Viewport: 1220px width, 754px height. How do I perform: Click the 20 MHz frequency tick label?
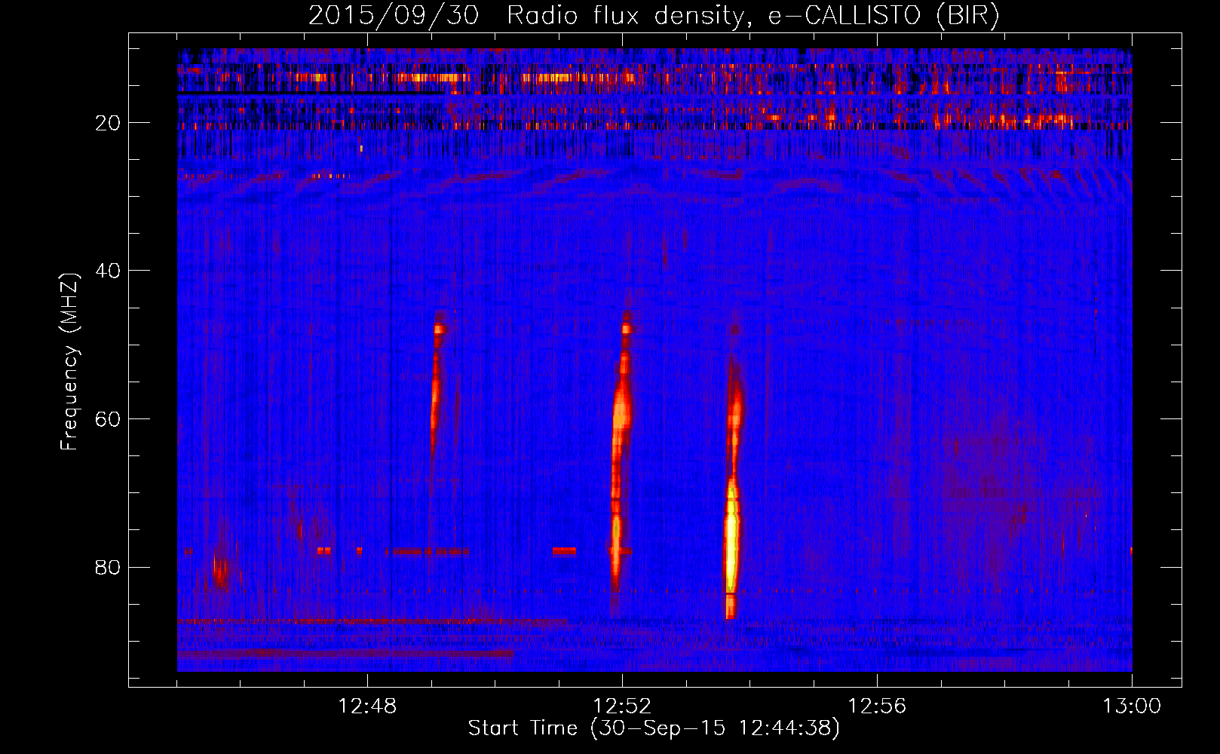coord(108,123)
